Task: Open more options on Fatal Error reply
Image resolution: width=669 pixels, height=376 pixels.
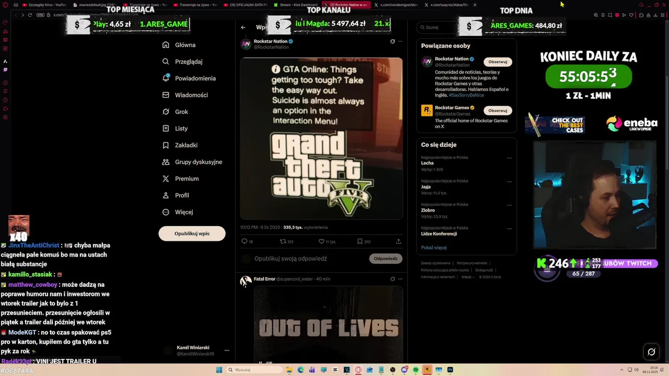Action: tap(400, 279)
